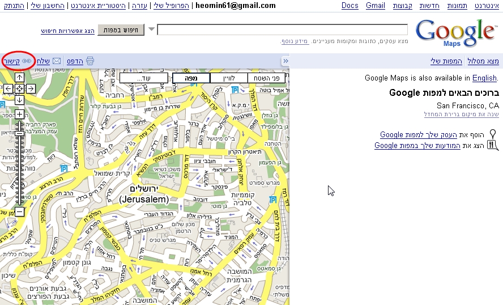Viewport: 503px width, 305px height.
Task: Collapse the side panel with double-arrow
Action: point(285,61)
